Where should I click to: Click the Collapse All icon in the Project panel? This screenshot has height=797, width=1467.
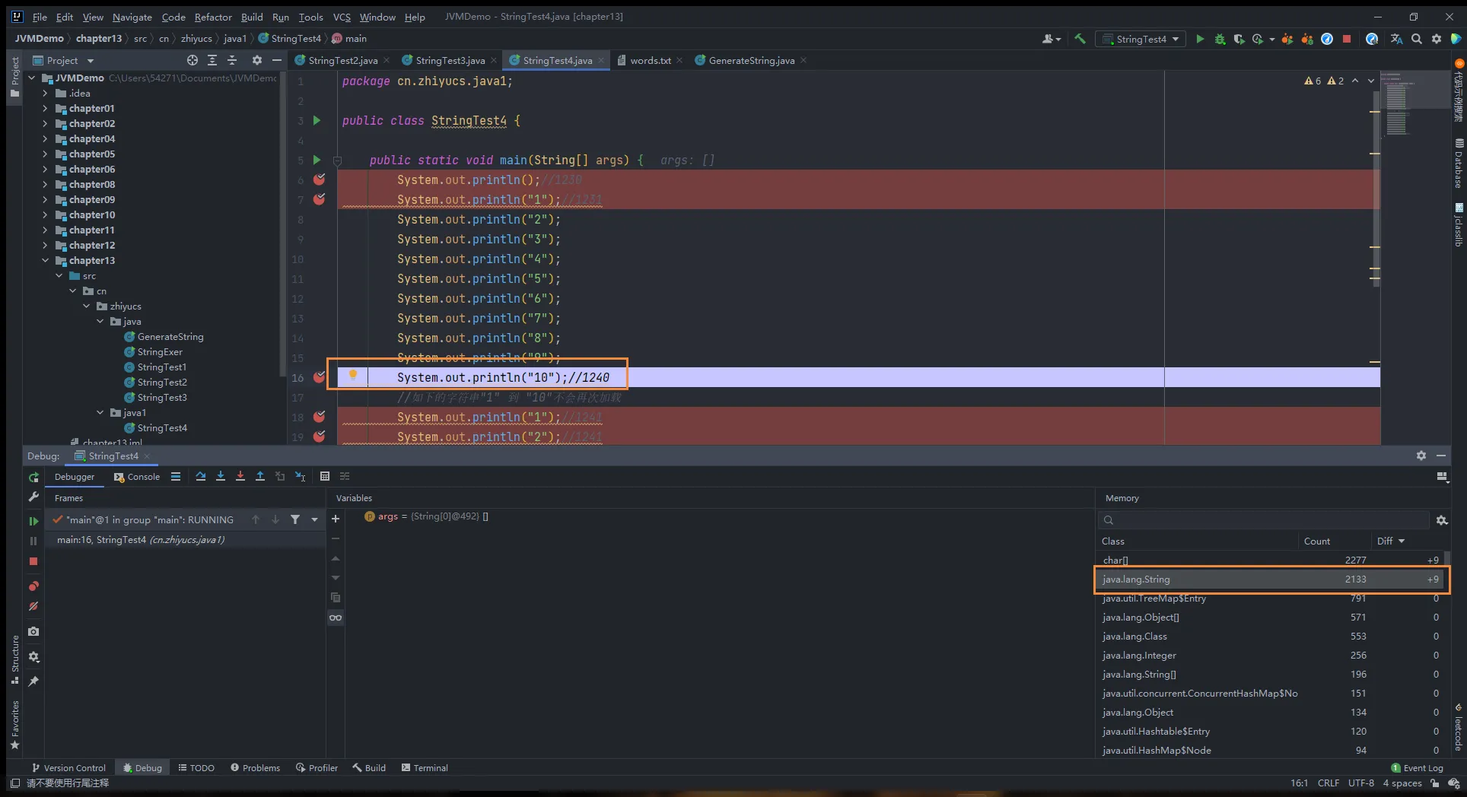tap(232, 60)
